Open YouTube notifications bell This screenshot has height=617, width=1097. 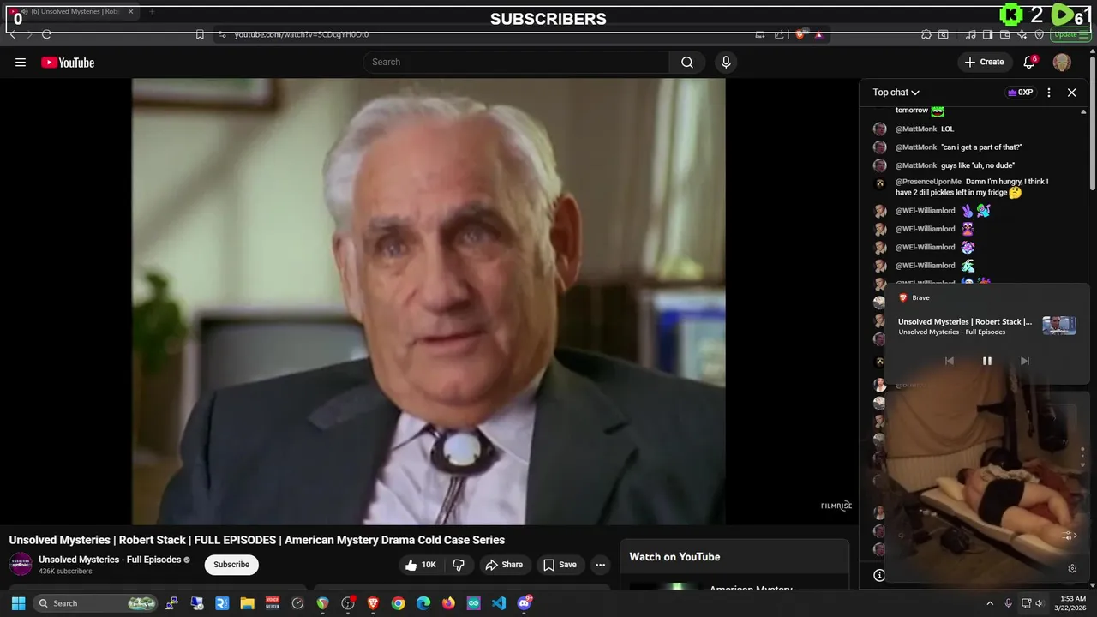[x=1030, y=62]
